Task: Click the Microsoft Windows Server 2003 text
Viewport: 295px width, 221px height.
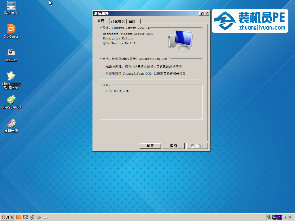Action: click(128, 34)
